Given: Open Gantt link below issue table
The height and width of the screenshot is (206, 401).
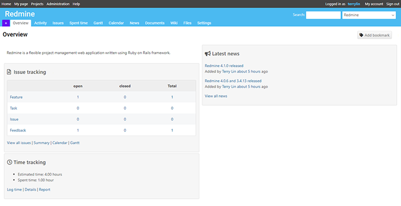Looking at the screenshot, I should [x=75, y=143].
